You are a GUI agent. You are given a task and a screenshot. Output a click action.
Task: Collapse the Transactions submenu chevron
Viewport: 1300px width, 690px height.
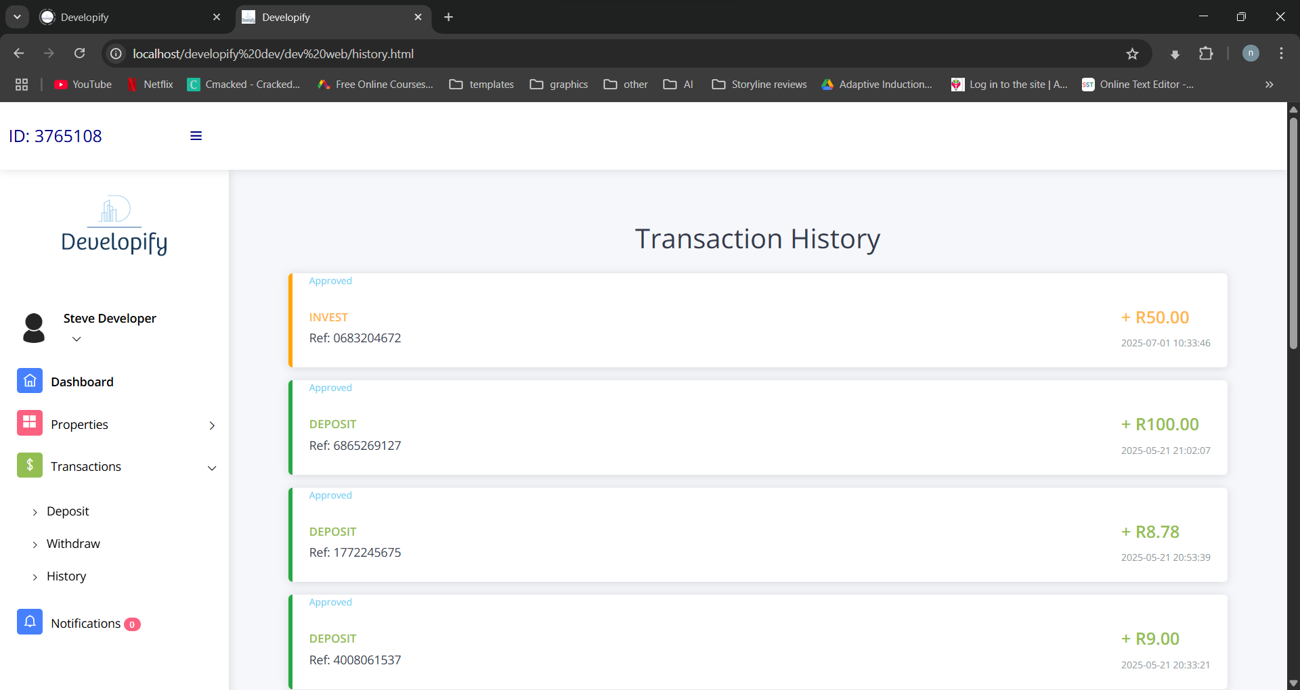[x=212, y=468]
